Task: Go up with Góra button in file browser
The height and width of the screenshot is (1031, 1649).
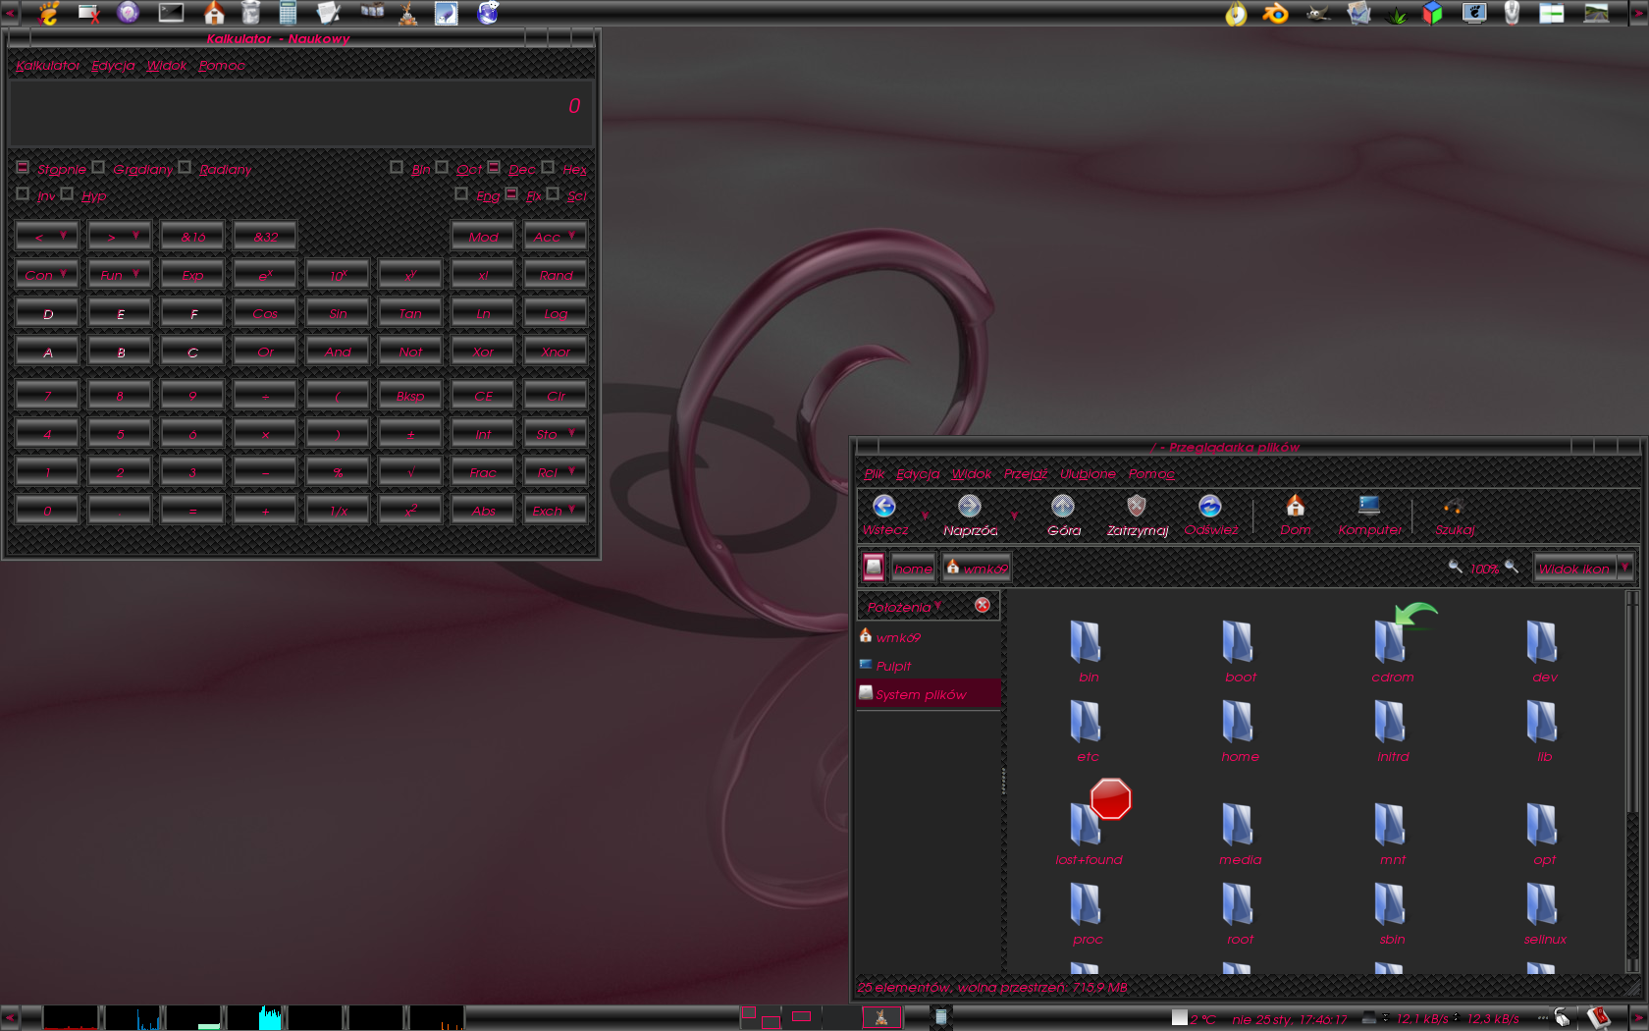Action: click(1063, 506)
